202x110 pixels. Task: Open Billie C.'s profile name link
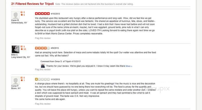[x=15, y=55]
